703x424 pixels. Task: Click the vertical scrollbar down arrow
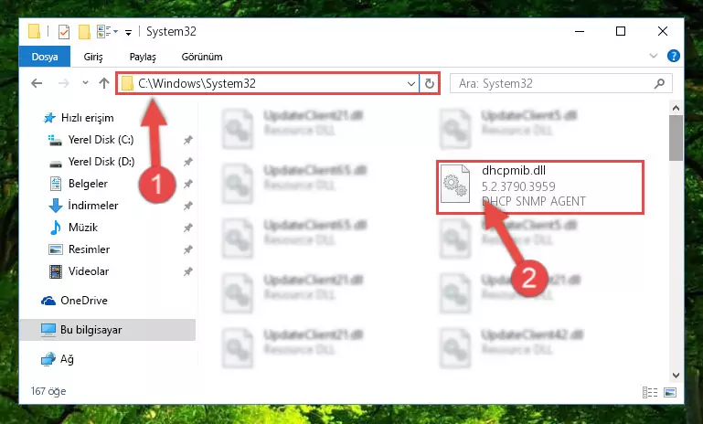(x=676, y=375)
